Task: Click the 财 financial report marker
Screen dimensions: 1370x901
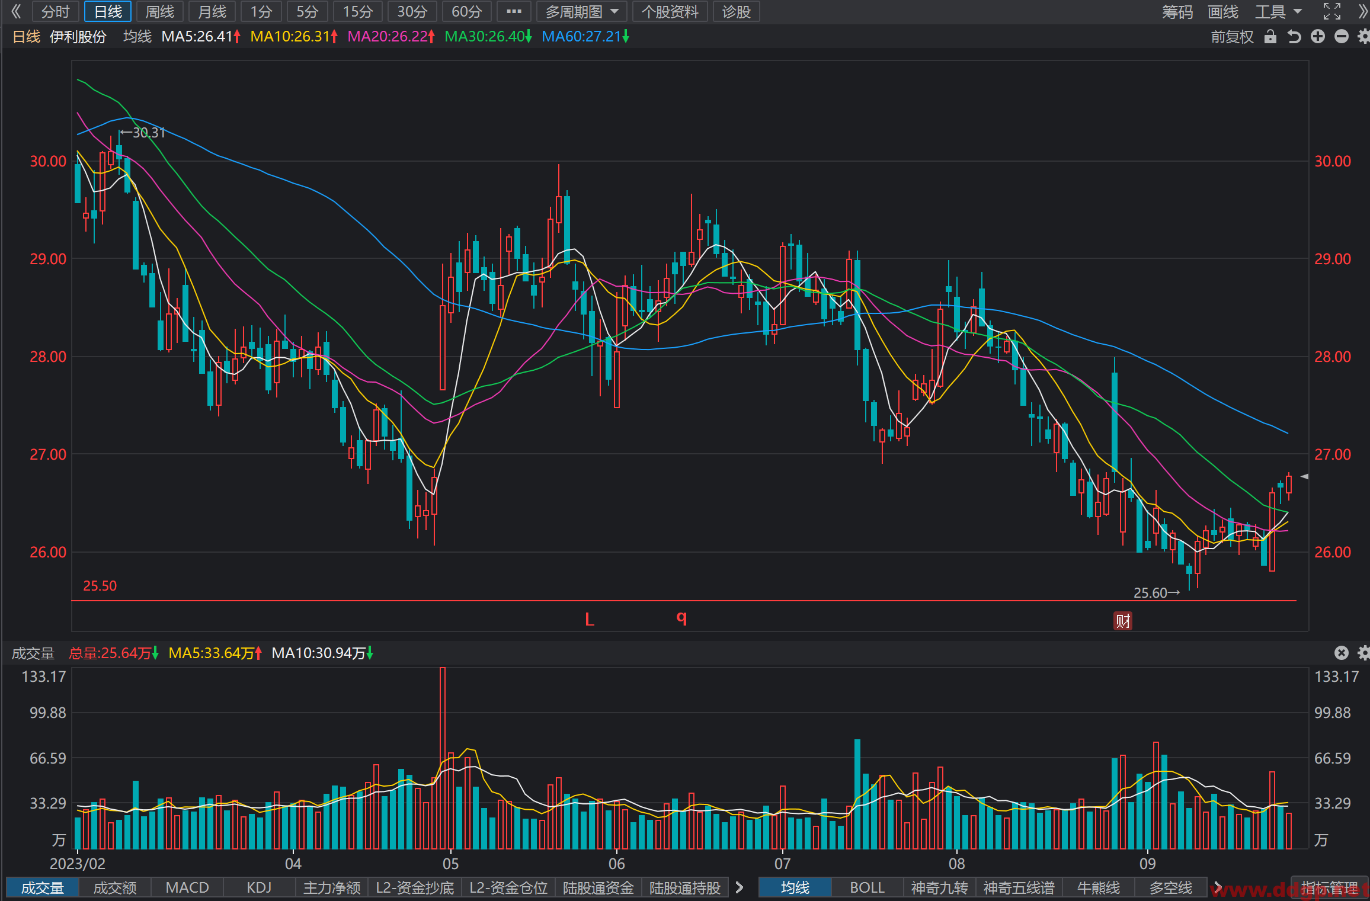Action: [x=1123, y=621]
